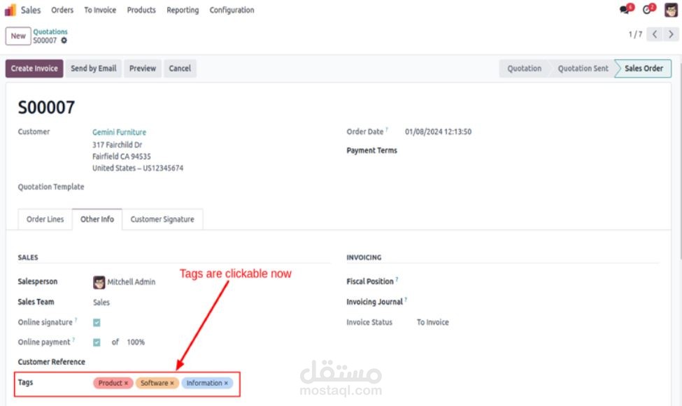
Task: Click Create Invoice button
Action: 34,68
